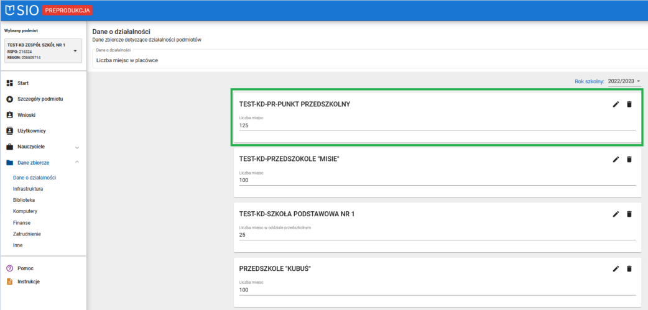This screenshot has height=310, width=648.
Task: Delete the PRZEDSZKOLE "KUBUŚ" record
Action: pyautogui.click(x=629, y=268)
